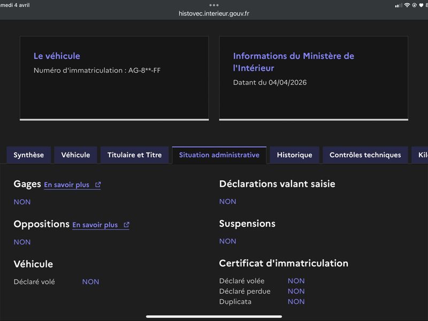Click 'Informations du Ministère de l'Intérieur' card heading
Screen dimensions: 428x321
(293, 62)
